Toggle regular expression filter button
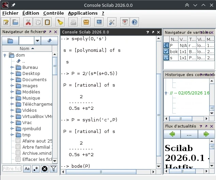This screenshot has height=180, width=216. click(x=36, y=168)
